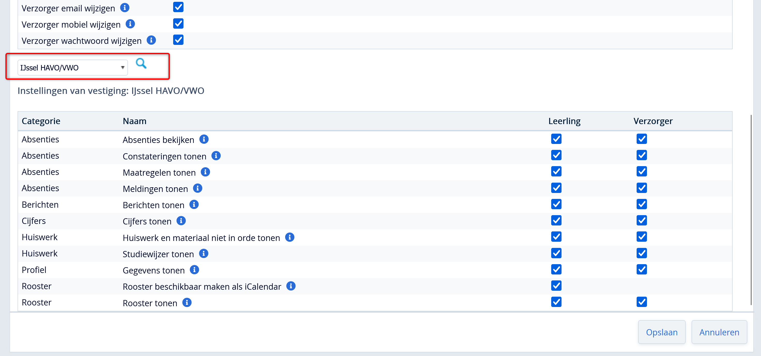Select the Profiel category cell
The width and height of the screenshot is (761, 356).
pos(34,270)
